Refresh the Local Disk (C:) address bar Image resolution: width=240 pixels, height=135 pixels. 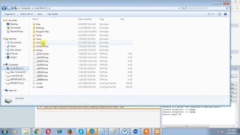click(x=183, y=8)
